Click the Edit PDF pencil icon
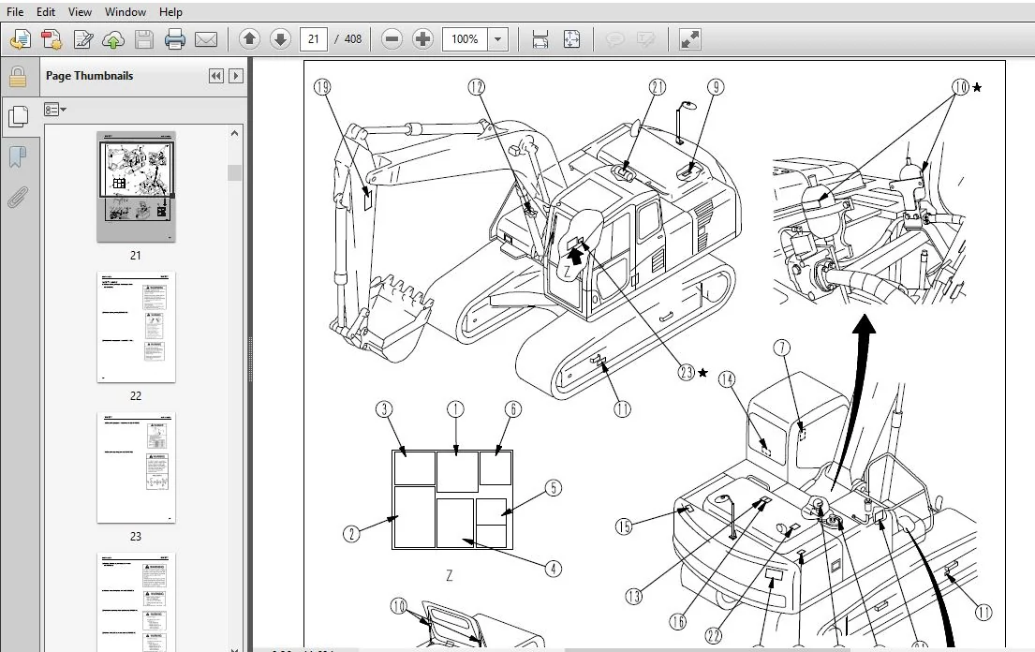1035x652 pixels. 82,39
